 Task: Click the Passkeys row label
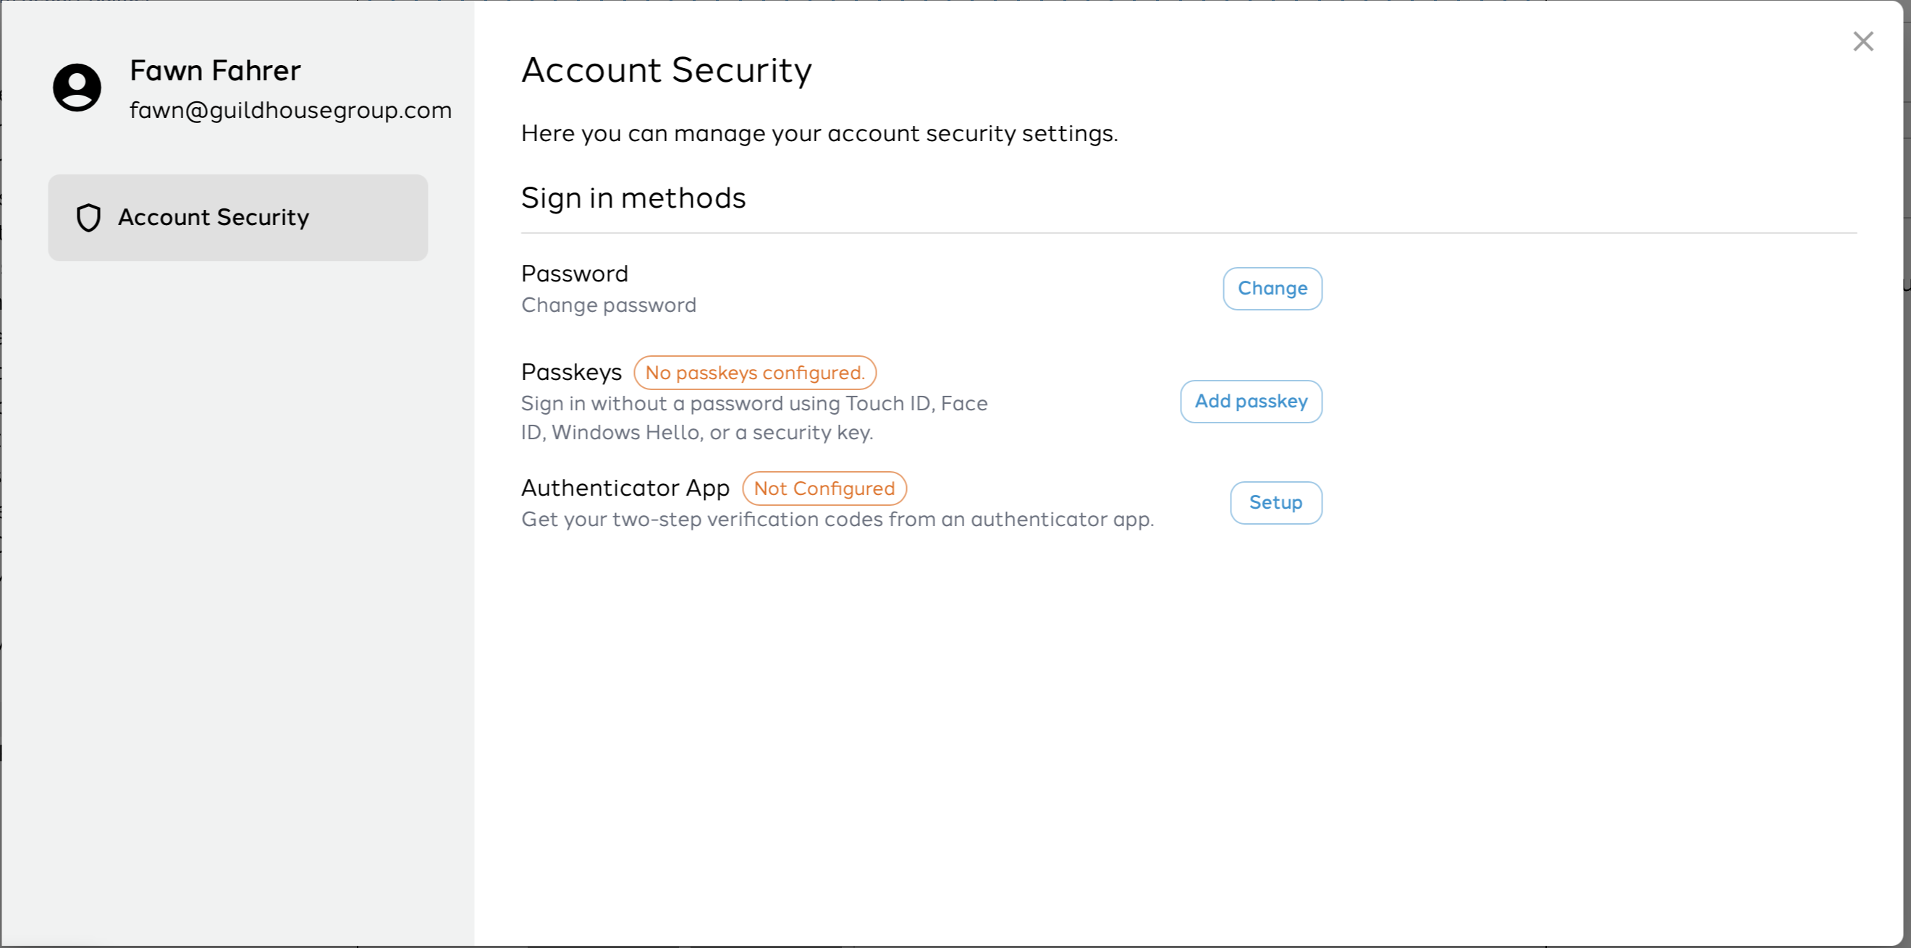pyautogui.click(x=571, y=372)
